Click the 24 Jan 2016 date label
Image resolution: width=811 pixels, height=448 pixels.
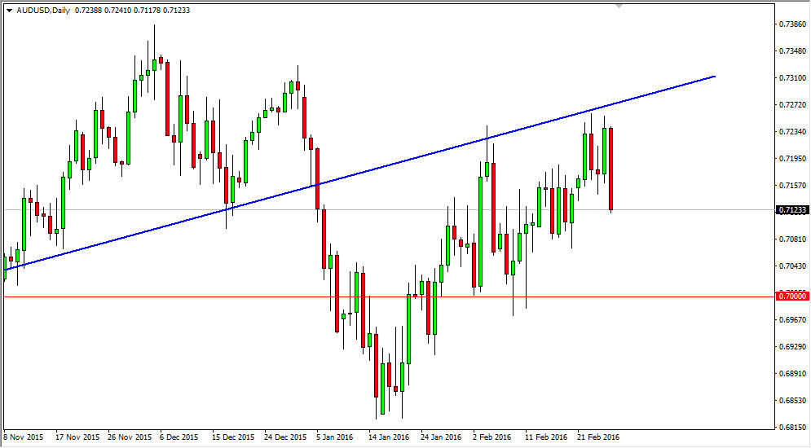pos(441,437)
